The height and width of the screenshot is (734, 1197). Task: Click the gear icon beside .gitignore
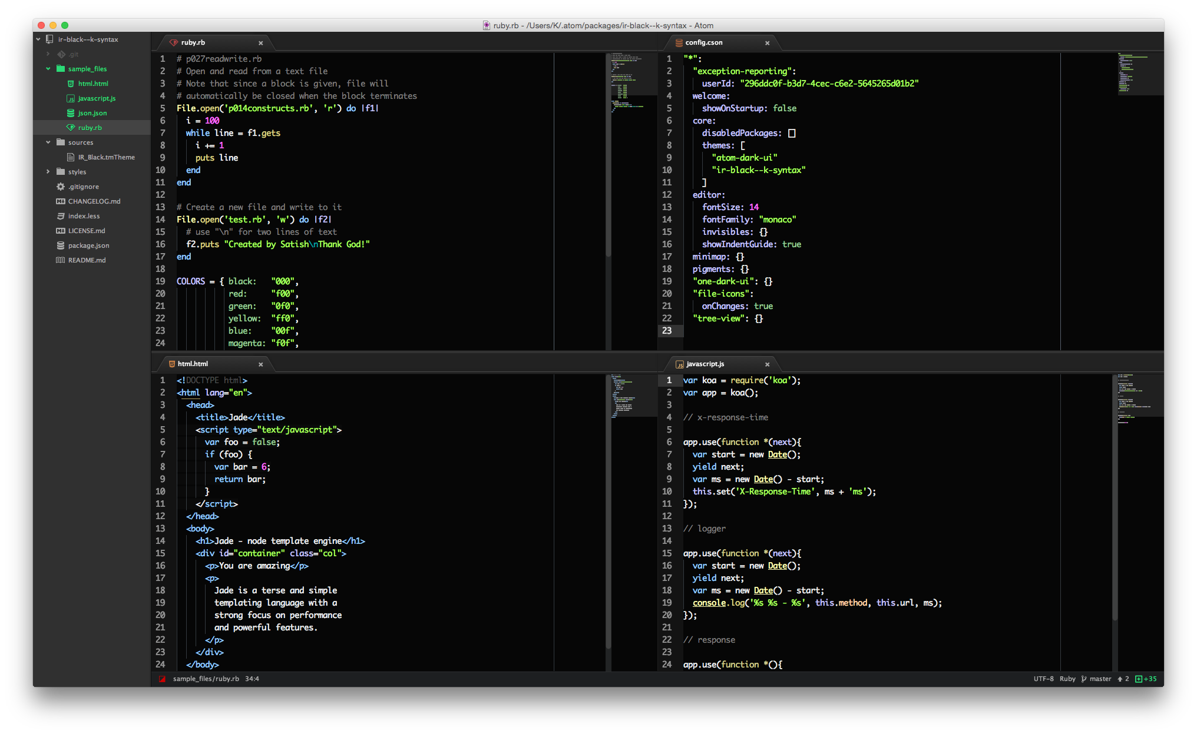(61, 187)
